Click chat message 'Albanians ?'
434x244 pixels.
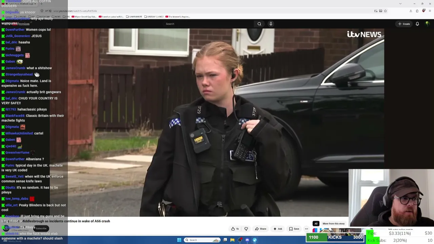pyautogui.click(x=35, y=159)
